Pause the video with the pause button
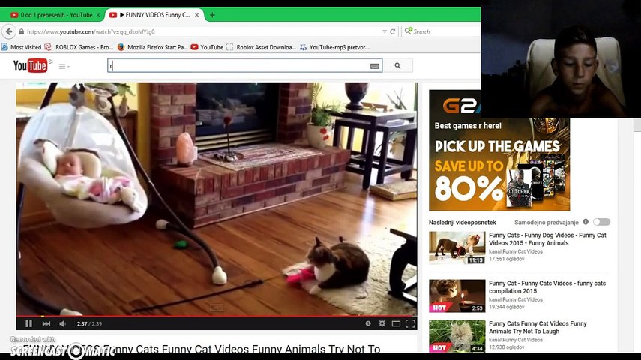641x360 pixels. 28,323
